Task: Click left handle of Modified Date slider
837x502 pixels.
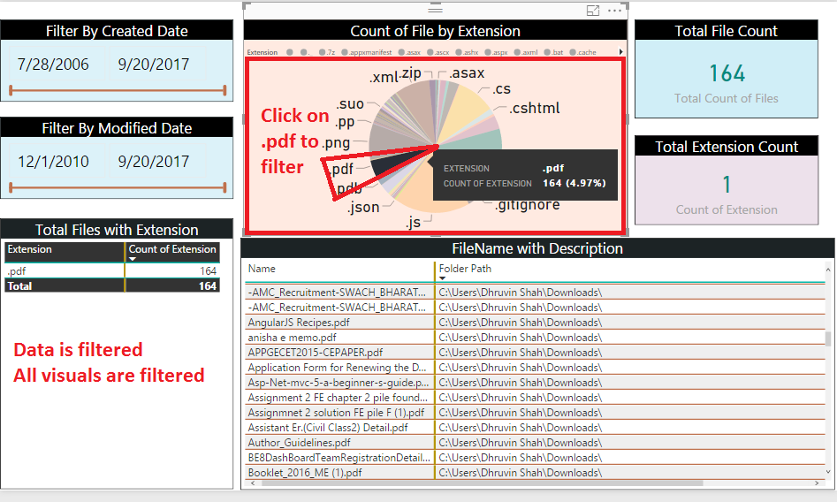Action: tap(11, 187)
